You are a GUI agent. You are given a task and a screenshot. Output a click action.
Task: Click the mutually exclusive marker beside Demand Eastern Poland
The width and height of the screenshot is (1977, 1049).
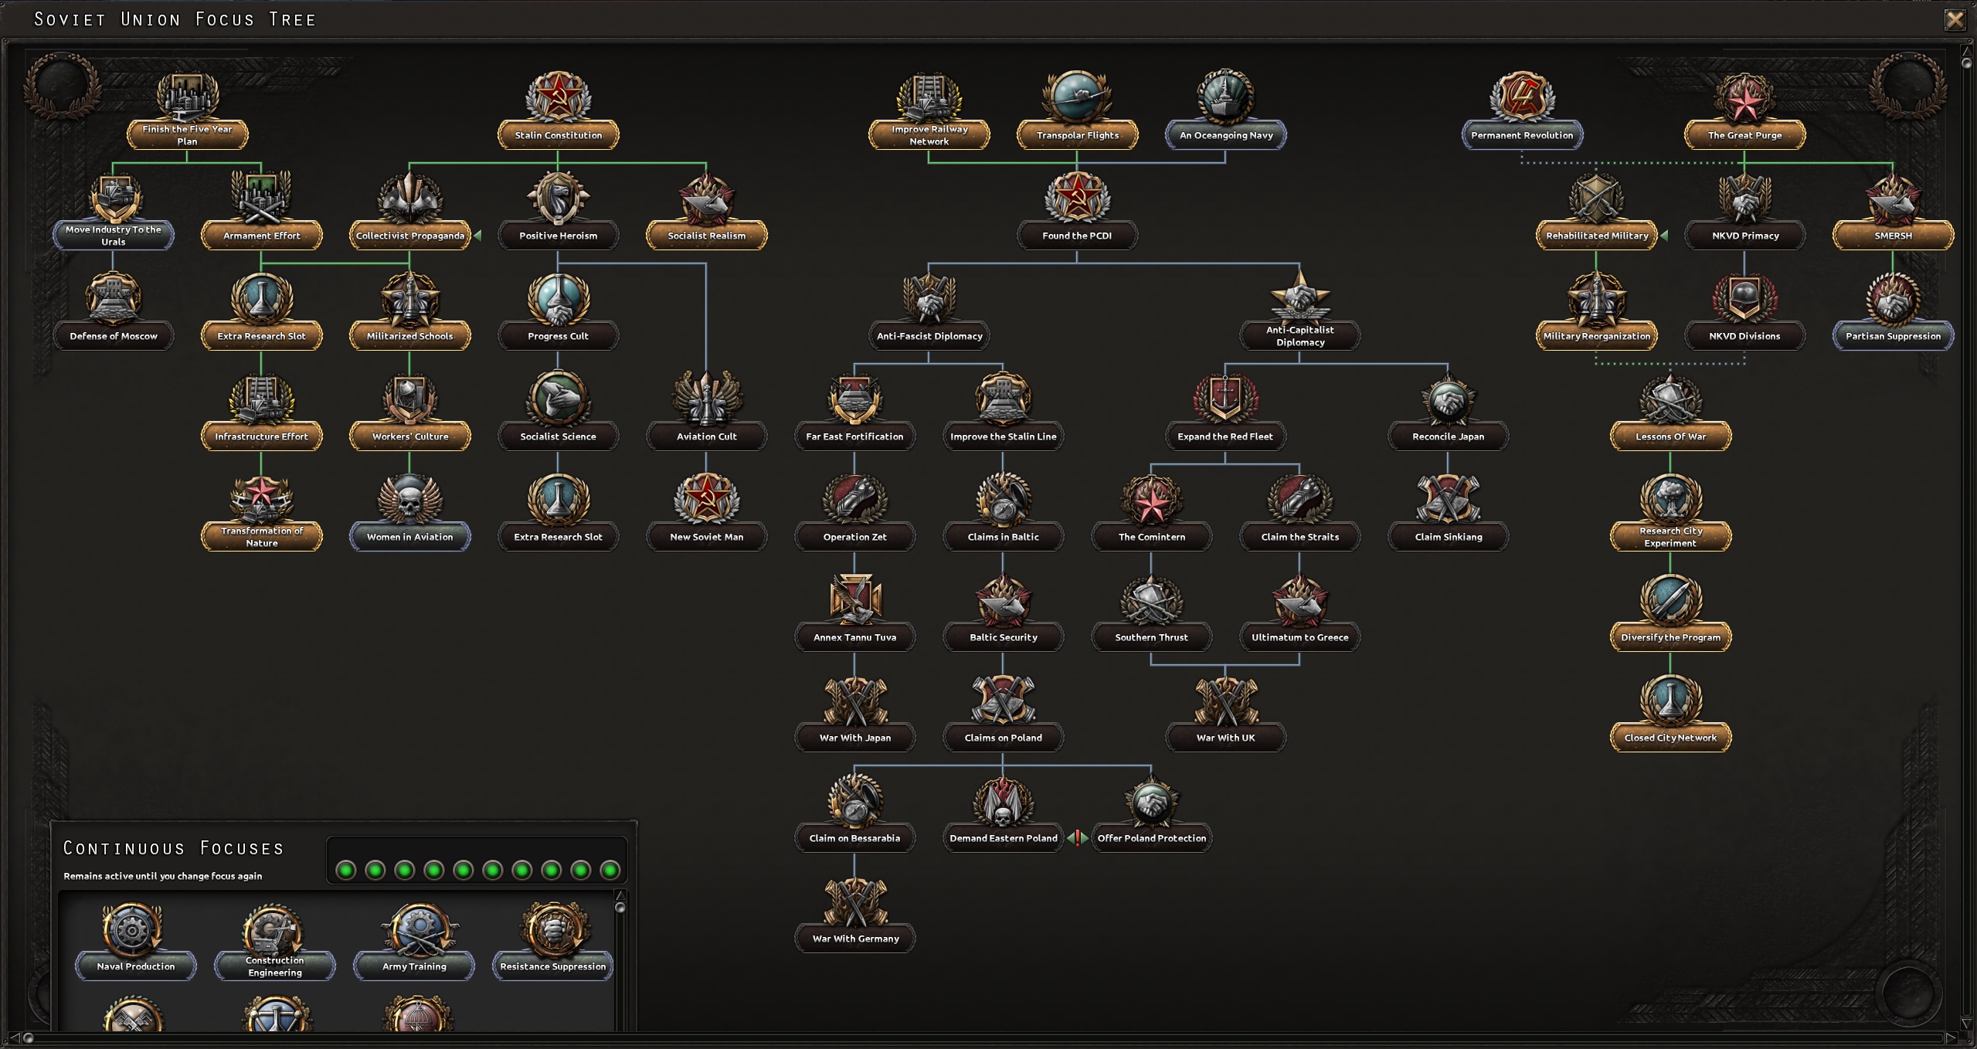(1077, 837)
